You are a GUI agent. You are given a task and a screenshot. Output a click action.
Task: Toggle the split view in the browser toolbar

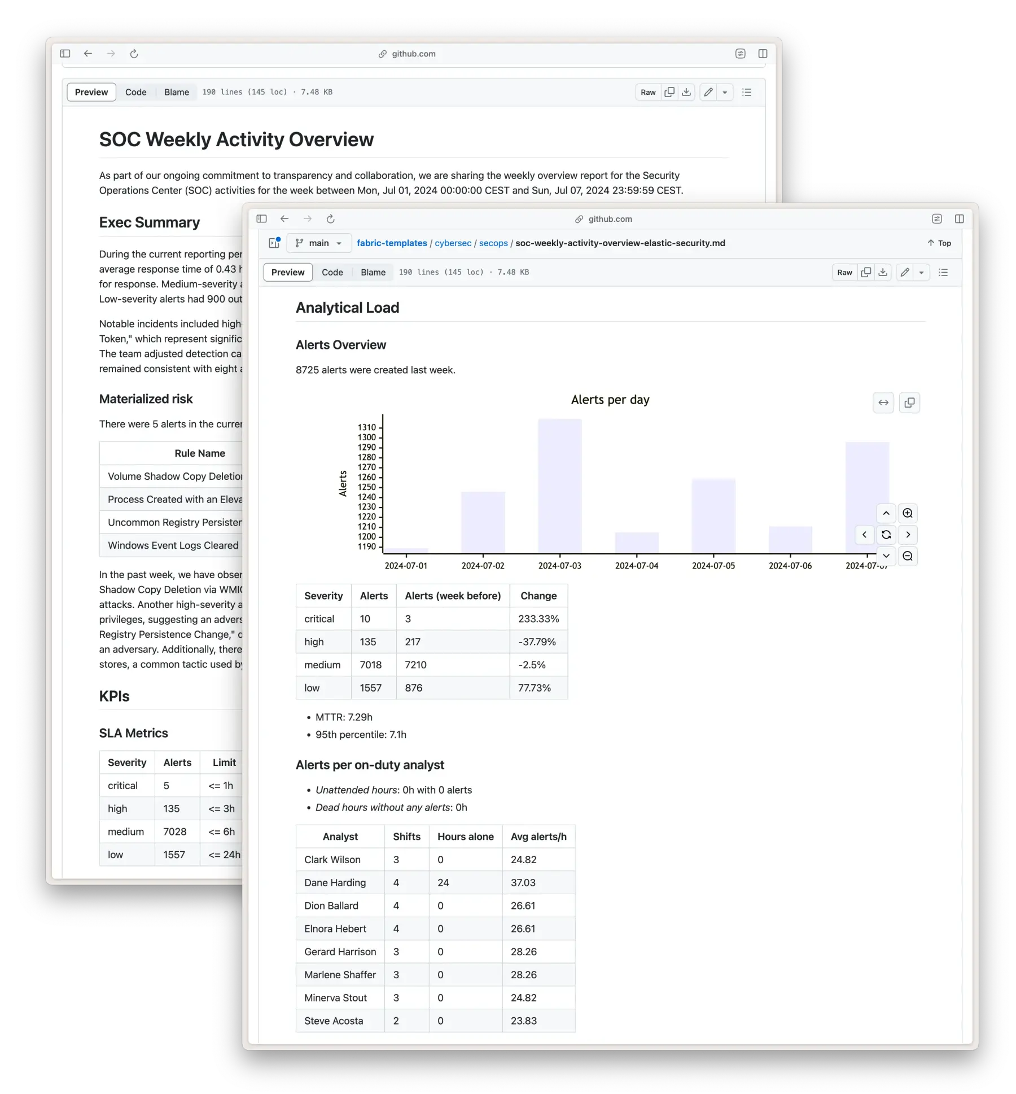pyautogui.click(x=960, y=219)
